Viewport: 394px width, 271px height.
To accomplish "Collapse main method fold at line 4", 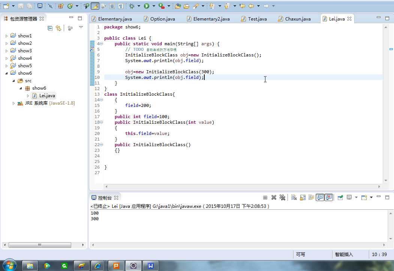I will pyautogui.click(x=102, y=44).
